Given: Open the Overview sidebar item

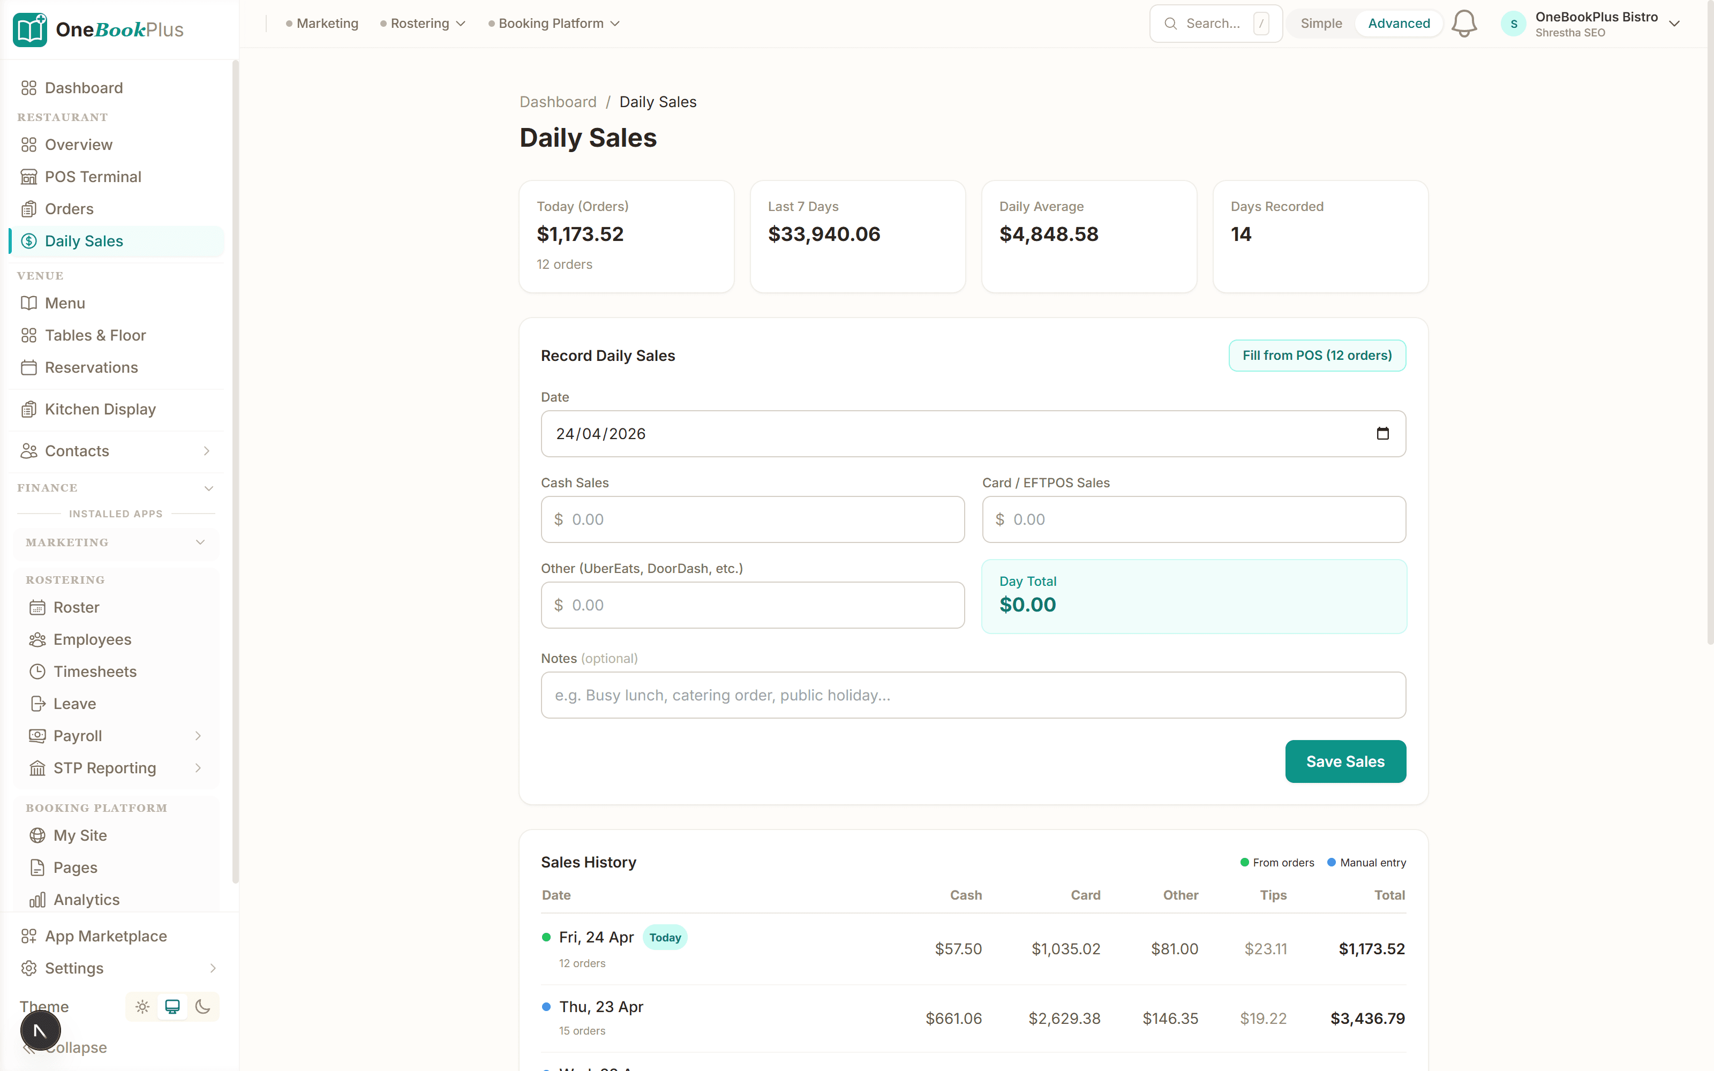Looking at the screenshot, I should point(116,145).
